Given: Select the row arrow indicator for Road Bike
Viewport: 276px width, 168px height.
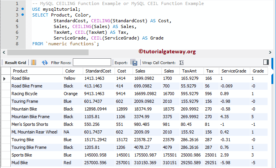Looking at the screenshot, I should coord(5,78).
